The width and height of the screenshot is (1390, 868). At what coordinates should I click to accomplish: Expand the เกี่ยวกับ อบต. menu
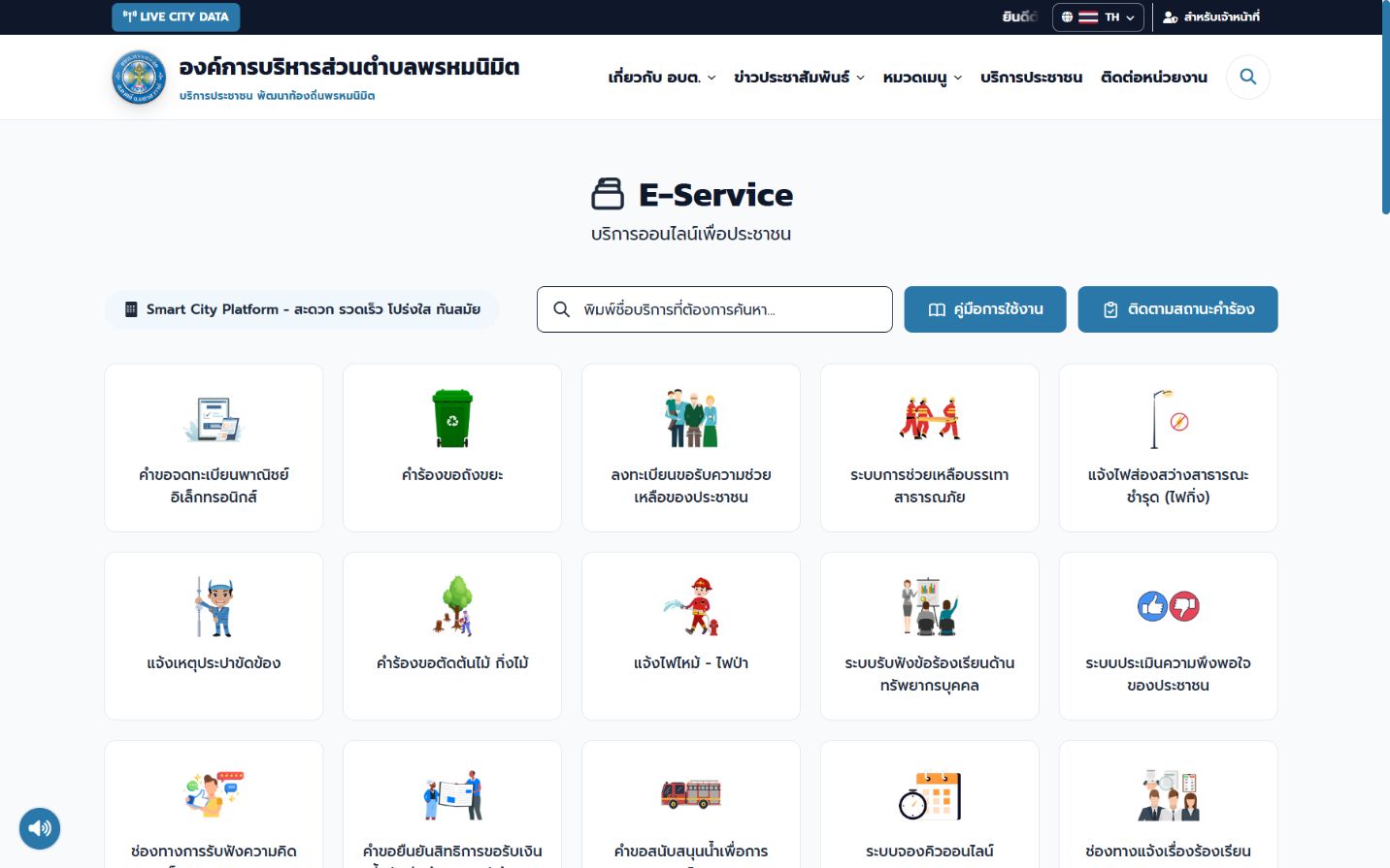(662, 78)
